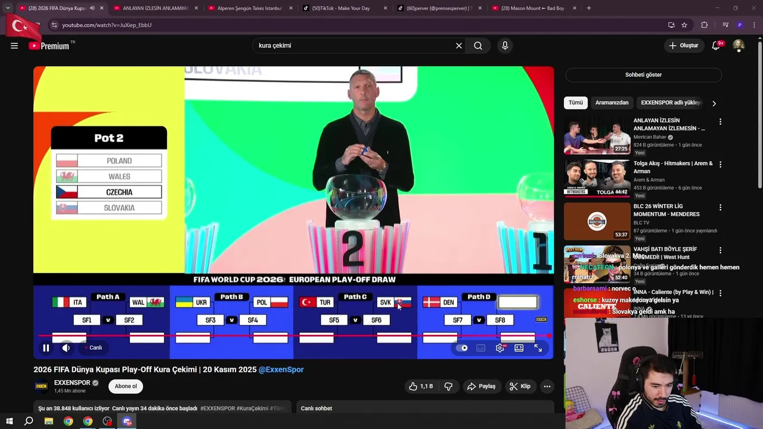
Task: Open Mevtcan Bahav channel name
Action: pyautogui.click(x=650, y=137)
